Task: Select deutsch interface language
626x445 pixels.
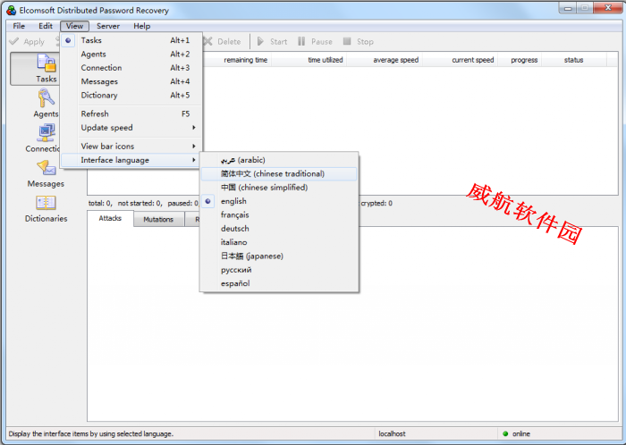Action: pos(279,229)
